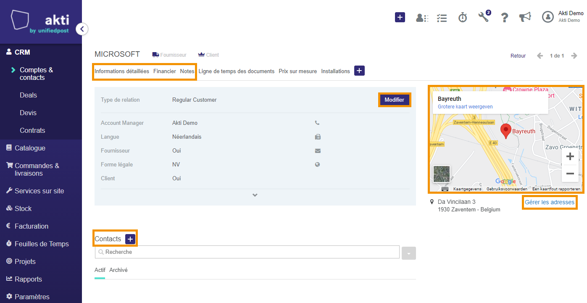
Task: Go to next record with right arrow
Action: coord(574,56)
